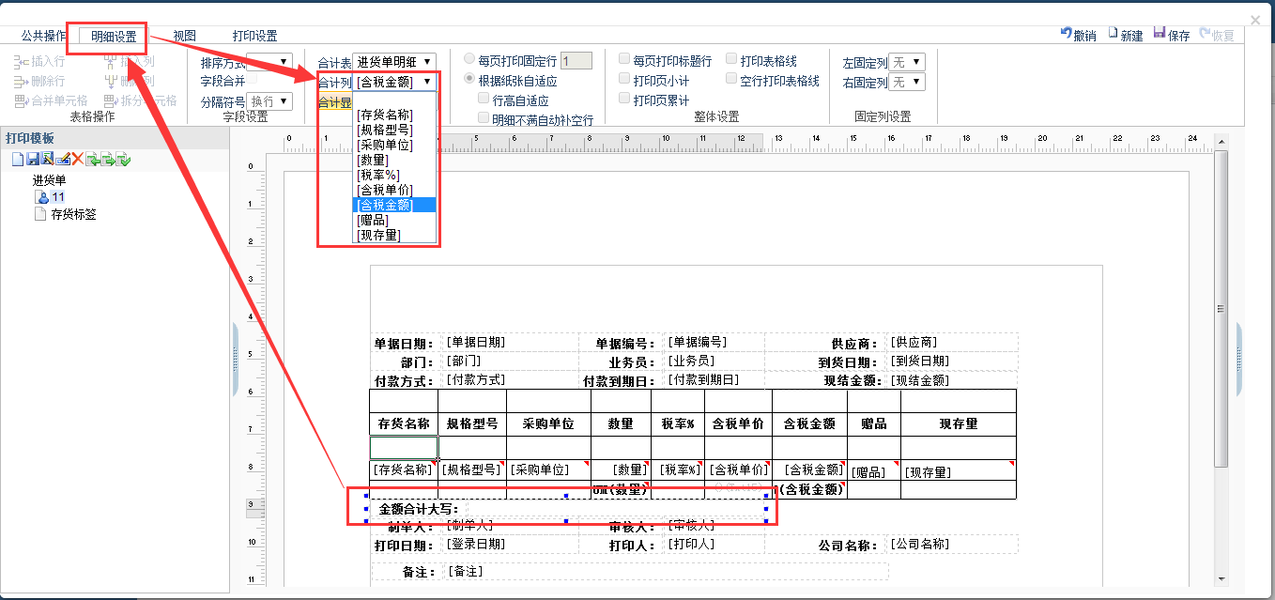This screenshot has height=600, width=1275.
Task: Click the template icon with green checkmark
Action: (x=123, y=160)
